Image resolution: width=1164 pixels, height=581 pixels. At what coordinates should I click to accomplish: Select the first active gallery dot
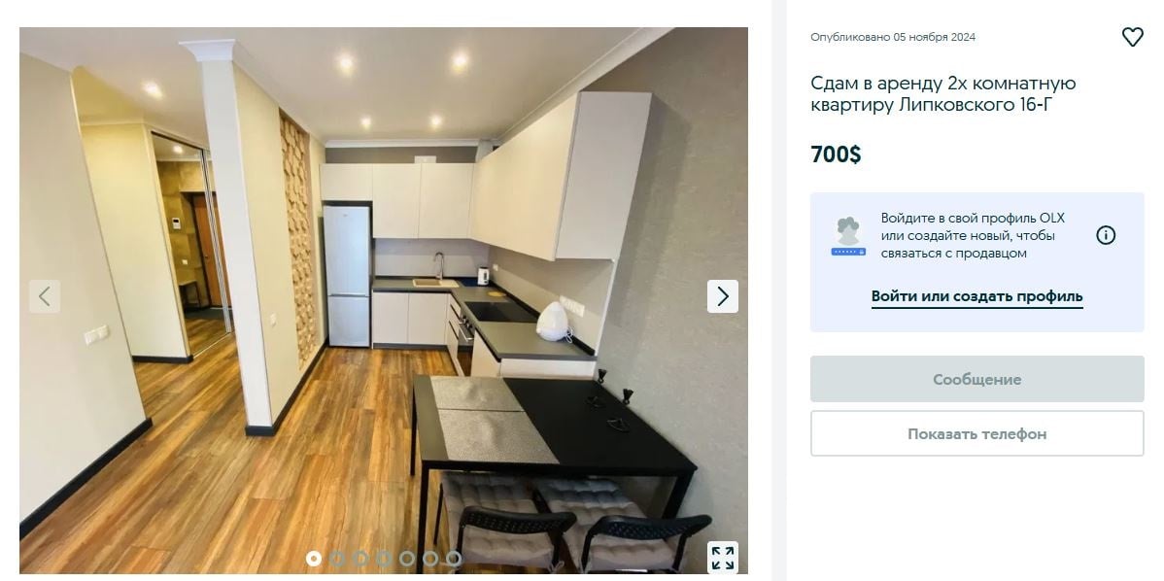314,558
